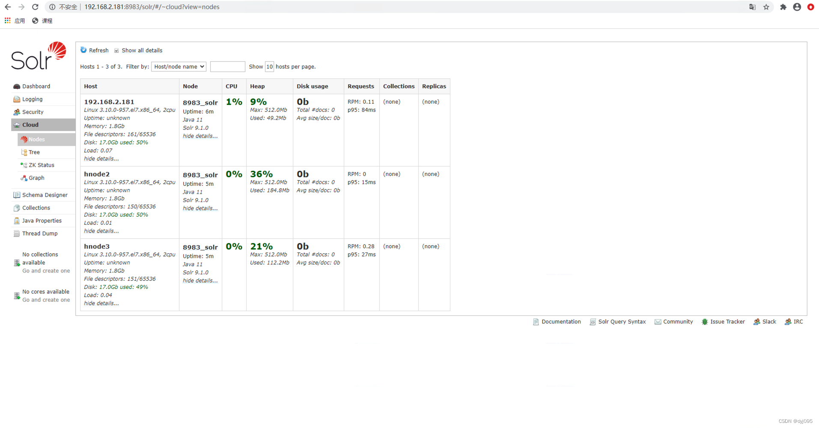Hide host details for 192.168.2.181

click(101, 159)
